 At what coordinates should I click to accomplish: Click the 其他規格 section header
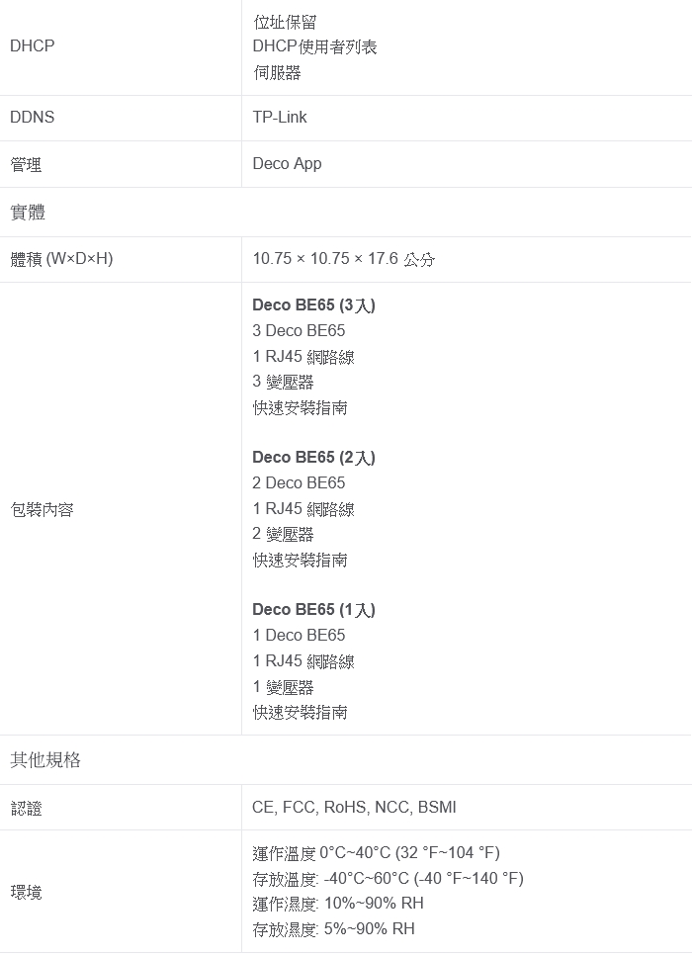click(x=45, y=760)
